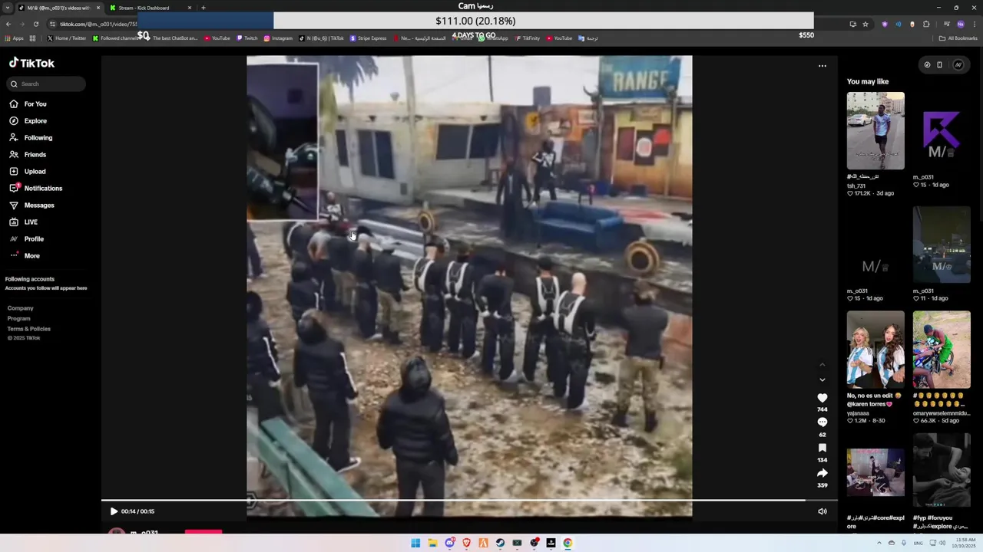Open the Upload page
The width and height of the screenshot is (983, 552).
pos(28,171)
